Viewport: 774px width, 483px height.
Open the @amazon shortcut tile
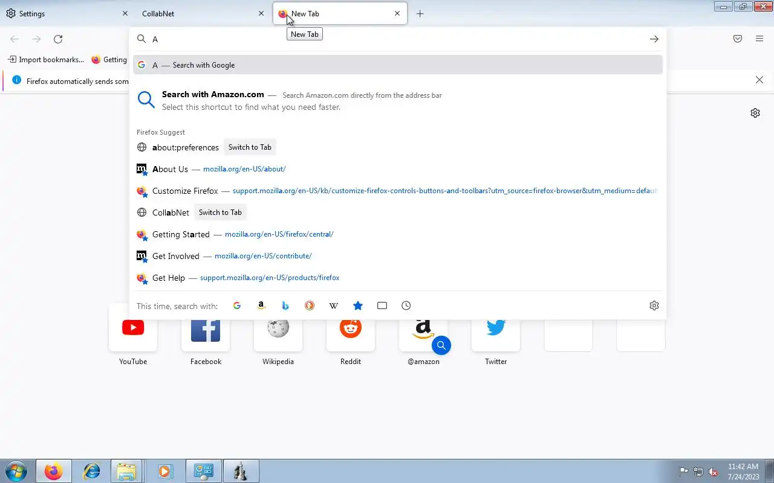423,335
